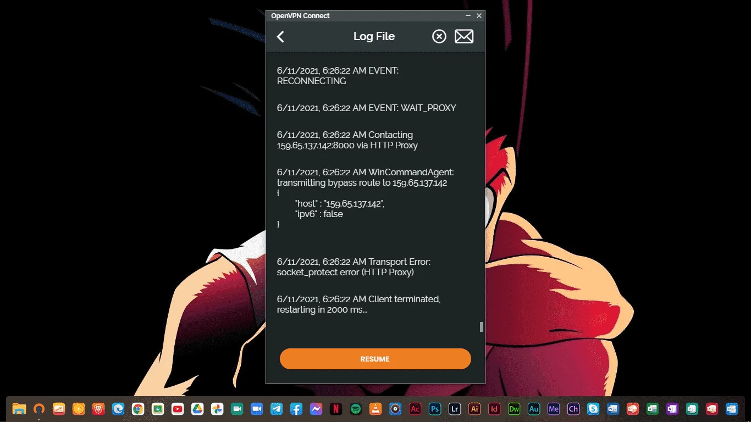Image resolution: width=751 pixels, height=422 pixels.
Task: Open Microsoft Access from the taskbar
Action: [x=712, y=409]
